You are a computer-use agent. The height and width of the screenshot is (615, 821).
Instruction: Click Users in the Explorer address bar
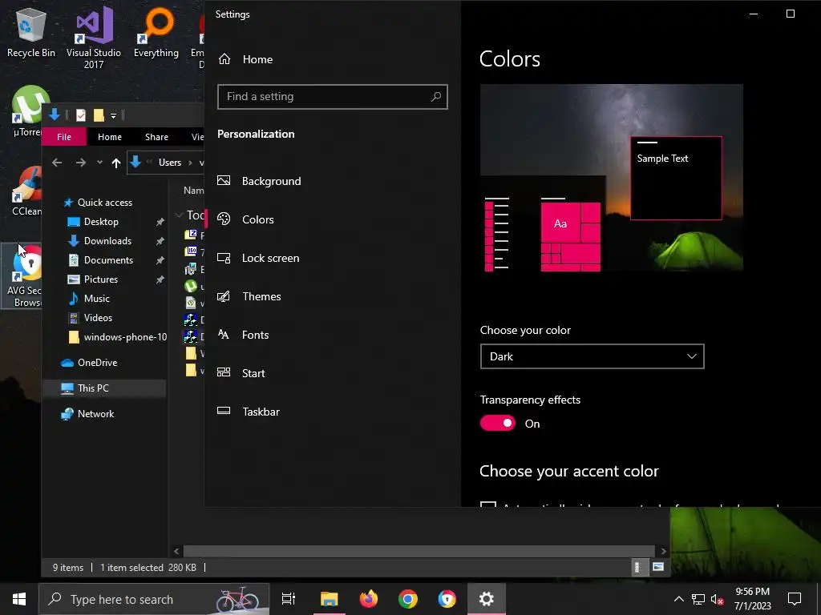point(170,163)
